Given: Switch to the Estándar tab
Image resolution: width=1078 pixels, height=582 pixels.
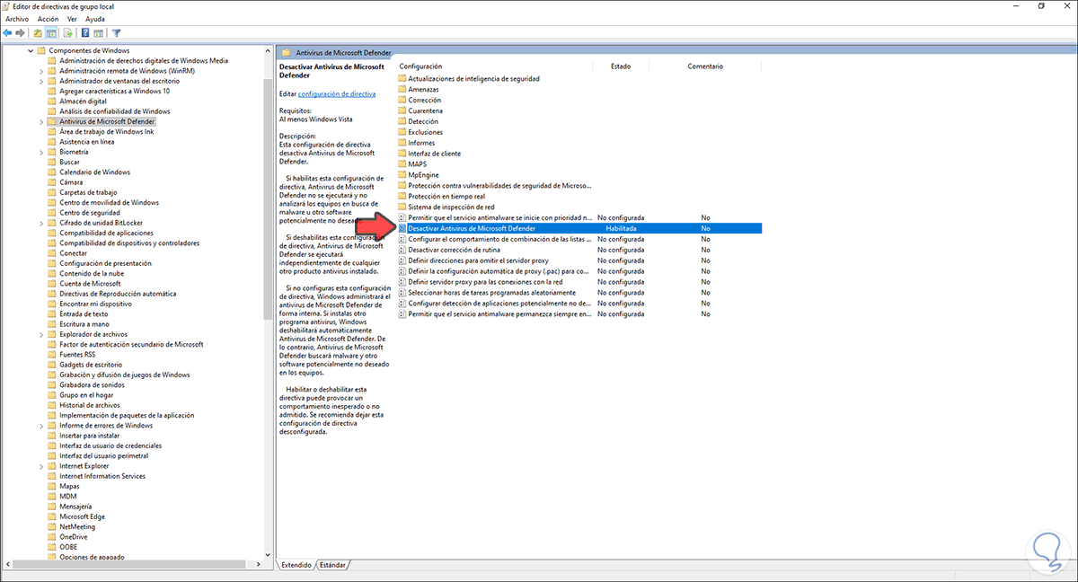Looking at the screenshot, I should pyautogui.click(x=332, y=565).
